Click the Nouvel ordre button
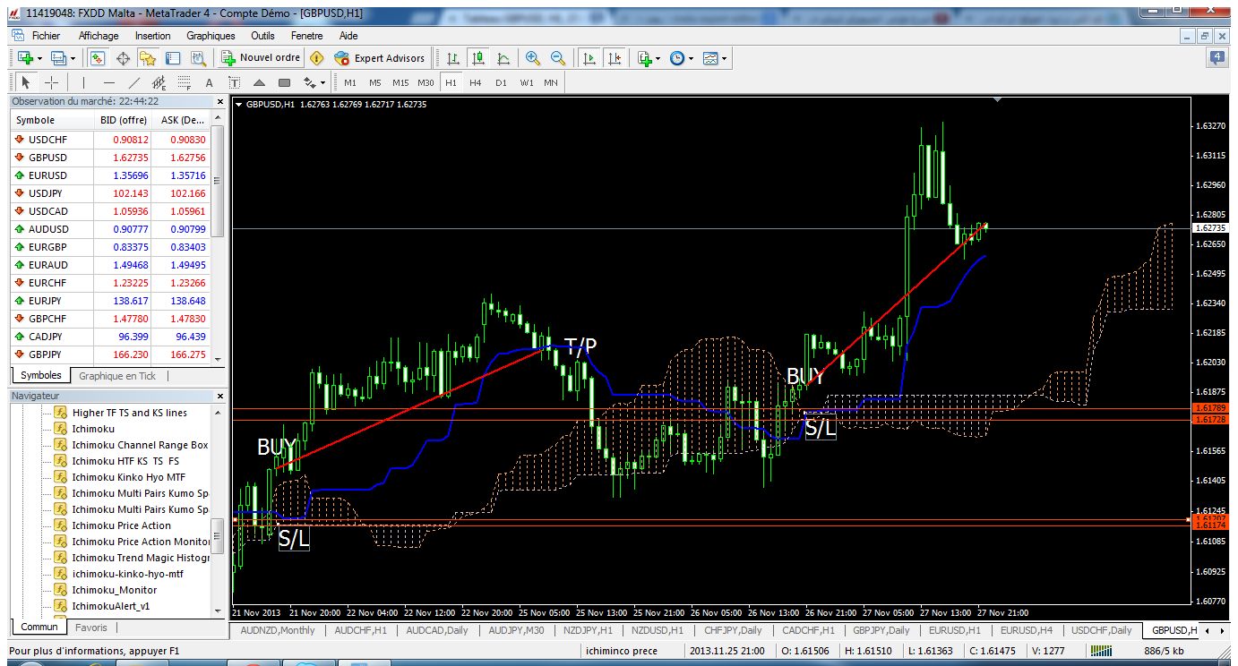The width and height of the screenshot is (1238, 666). (261, 58)
